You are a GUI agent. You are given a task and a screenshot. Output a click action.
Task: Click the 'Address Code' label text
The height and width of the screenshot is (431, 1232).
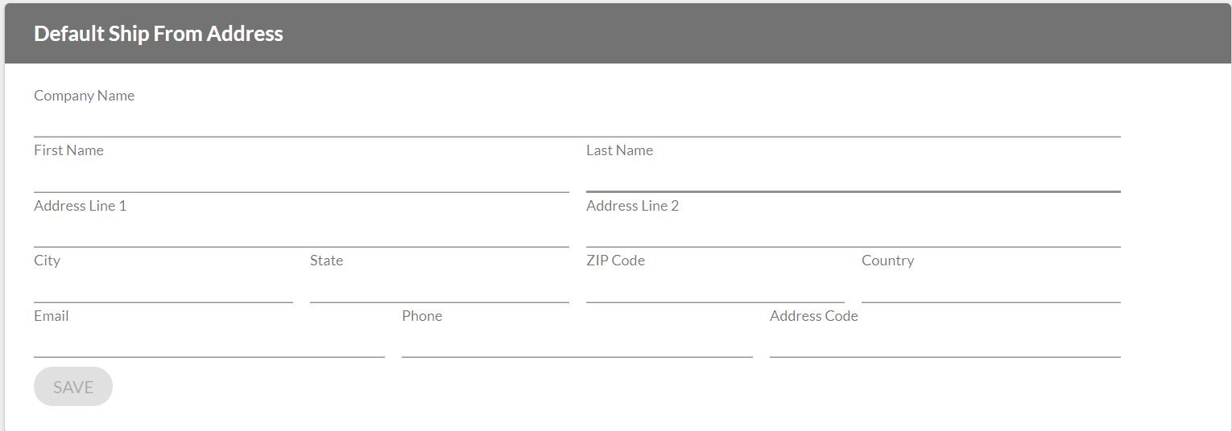pyautogui.click(x=813, y=316)
